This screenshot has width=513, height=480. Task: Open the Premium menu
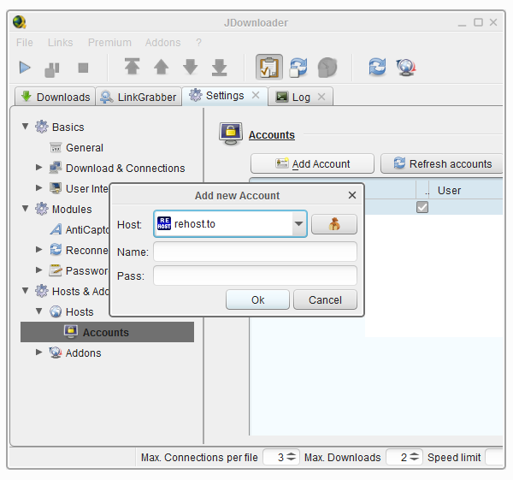(109, 43)
